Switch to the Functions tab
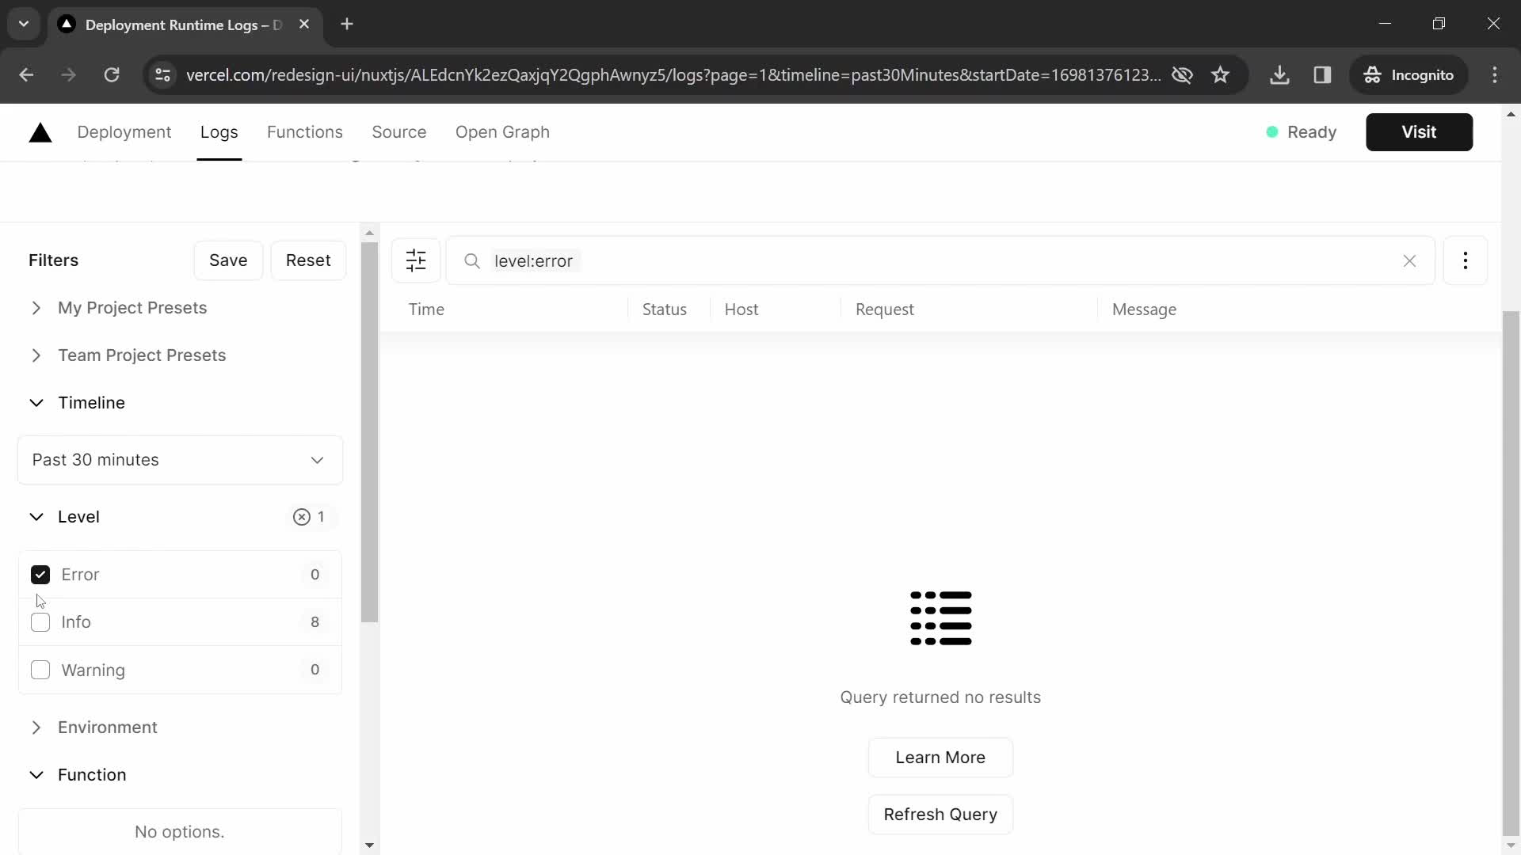Viewport: 1521px width, 855px height. 306,131
